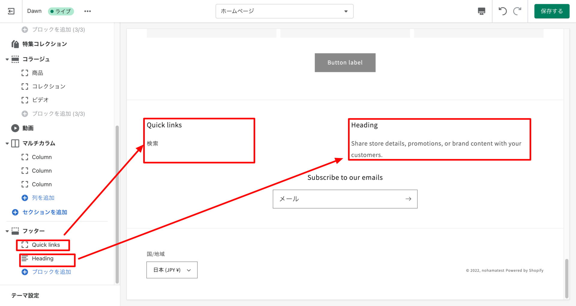Click the メール email input field
Viewport: 576px width, 306px height.
(339, 199)
